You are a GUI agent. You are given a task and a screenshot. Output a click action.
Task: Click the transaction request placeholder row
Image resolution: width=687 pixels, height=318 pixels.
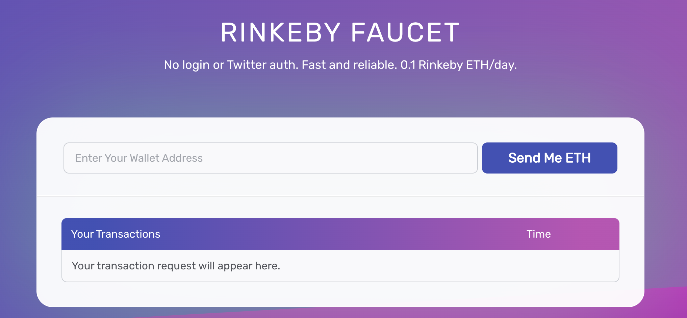tap(340, 266)
